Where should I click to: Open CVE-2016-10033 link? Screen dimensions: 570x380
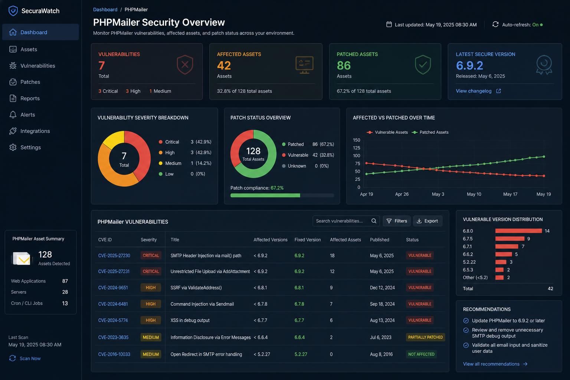click(x=114, y=354)
